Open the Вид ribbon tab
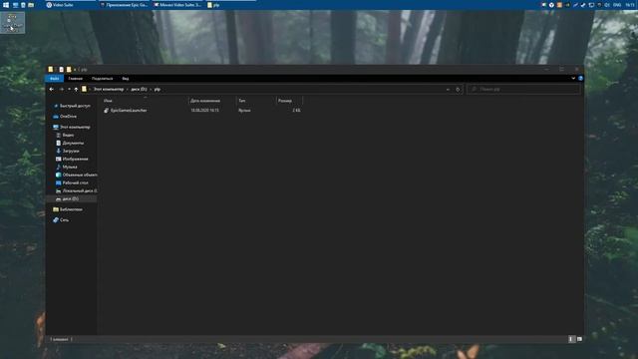 pos(126,78)
